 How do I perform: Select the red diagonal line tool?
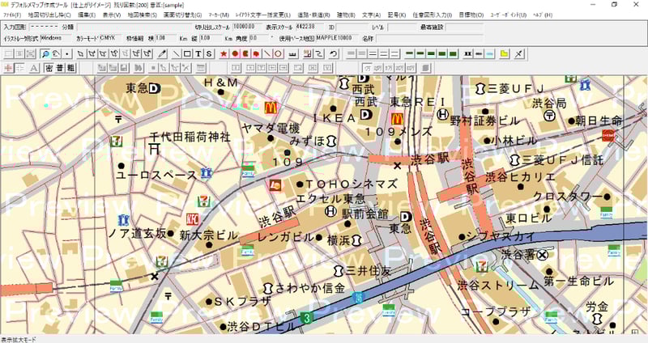click(x=266, y=54)
